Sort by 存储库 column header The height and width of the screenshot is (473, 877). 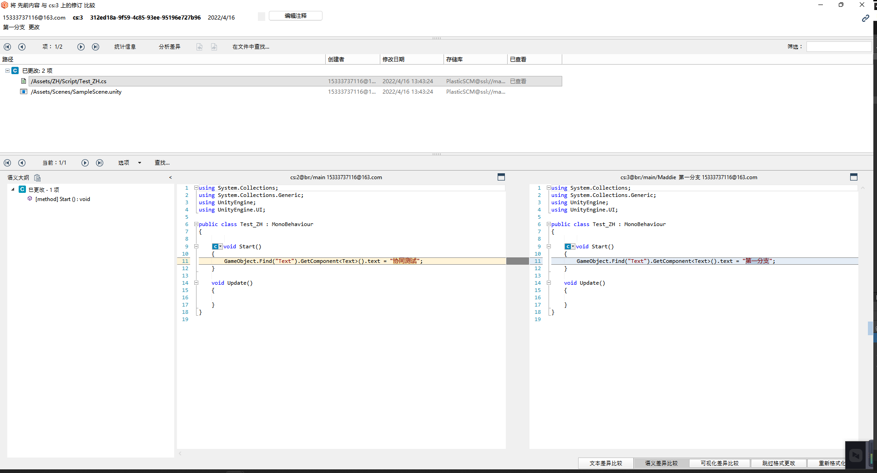[x=475, y=59]
